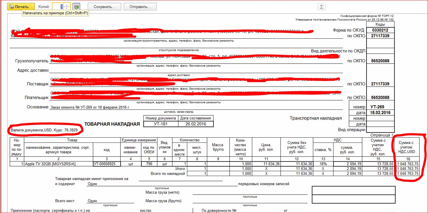Click the Масса груза (брутто) label
Image resolution: width=428 pixels, height=213 pixels.
163,201
